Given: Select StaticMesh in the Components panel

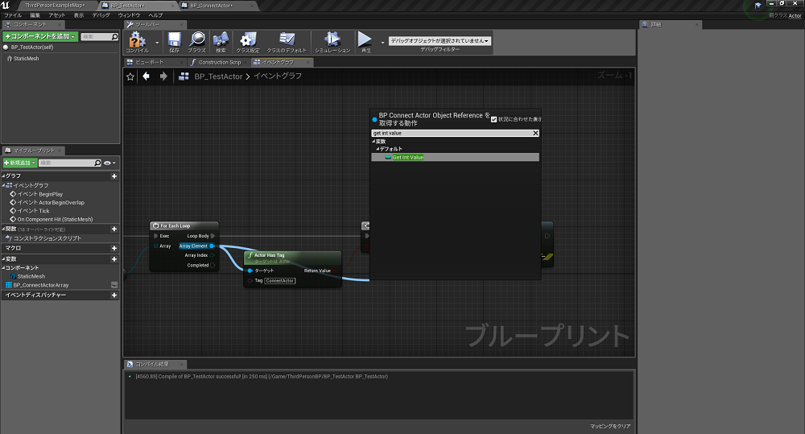Looking at the screenshot, I should [27, 59].
